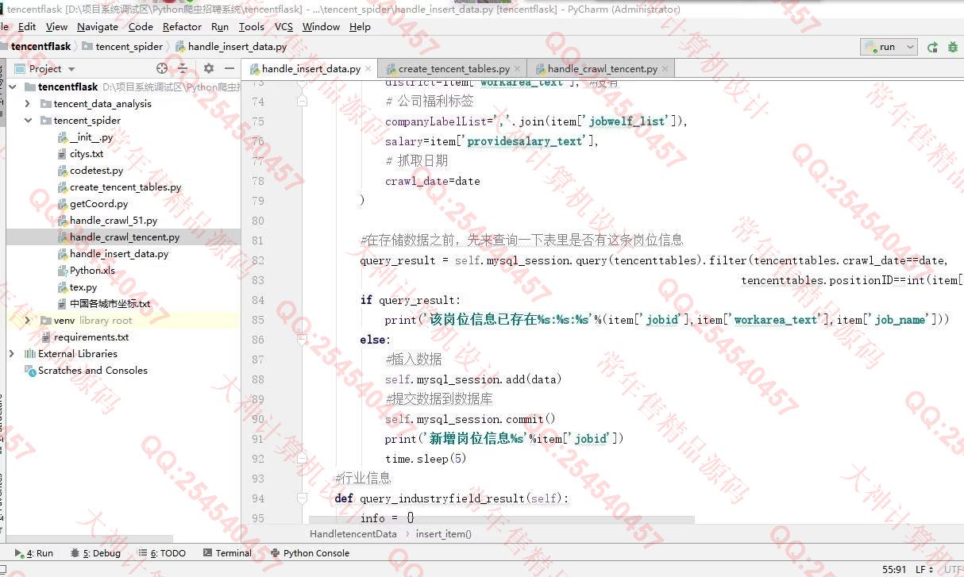The width and height of the screenshot is (964, 577).
Task: Hide the Project panel with minus icon
Action: coord(229,68)
